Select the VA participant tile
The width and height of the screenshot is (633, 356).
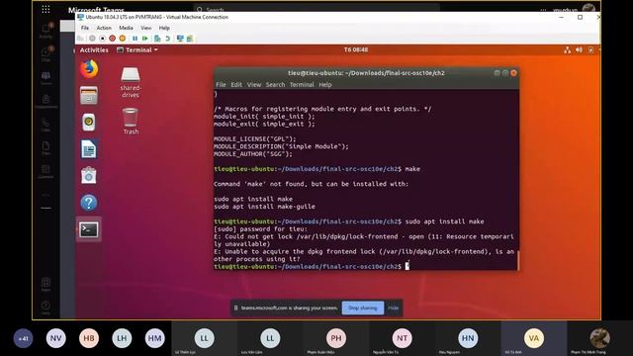(534, 338)
